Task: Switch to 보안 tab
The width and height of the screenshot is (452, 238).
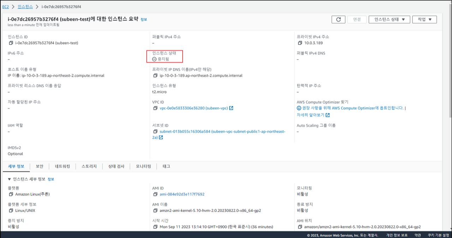Action: [40, 166]
